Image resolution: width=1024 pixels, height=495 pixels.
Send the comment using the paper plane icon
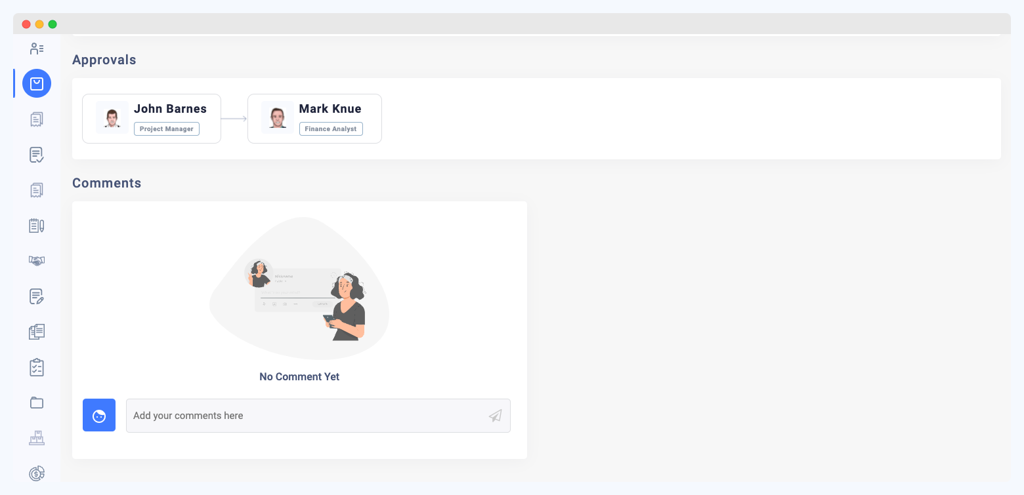pyautogui.click(x=494, y=415)
